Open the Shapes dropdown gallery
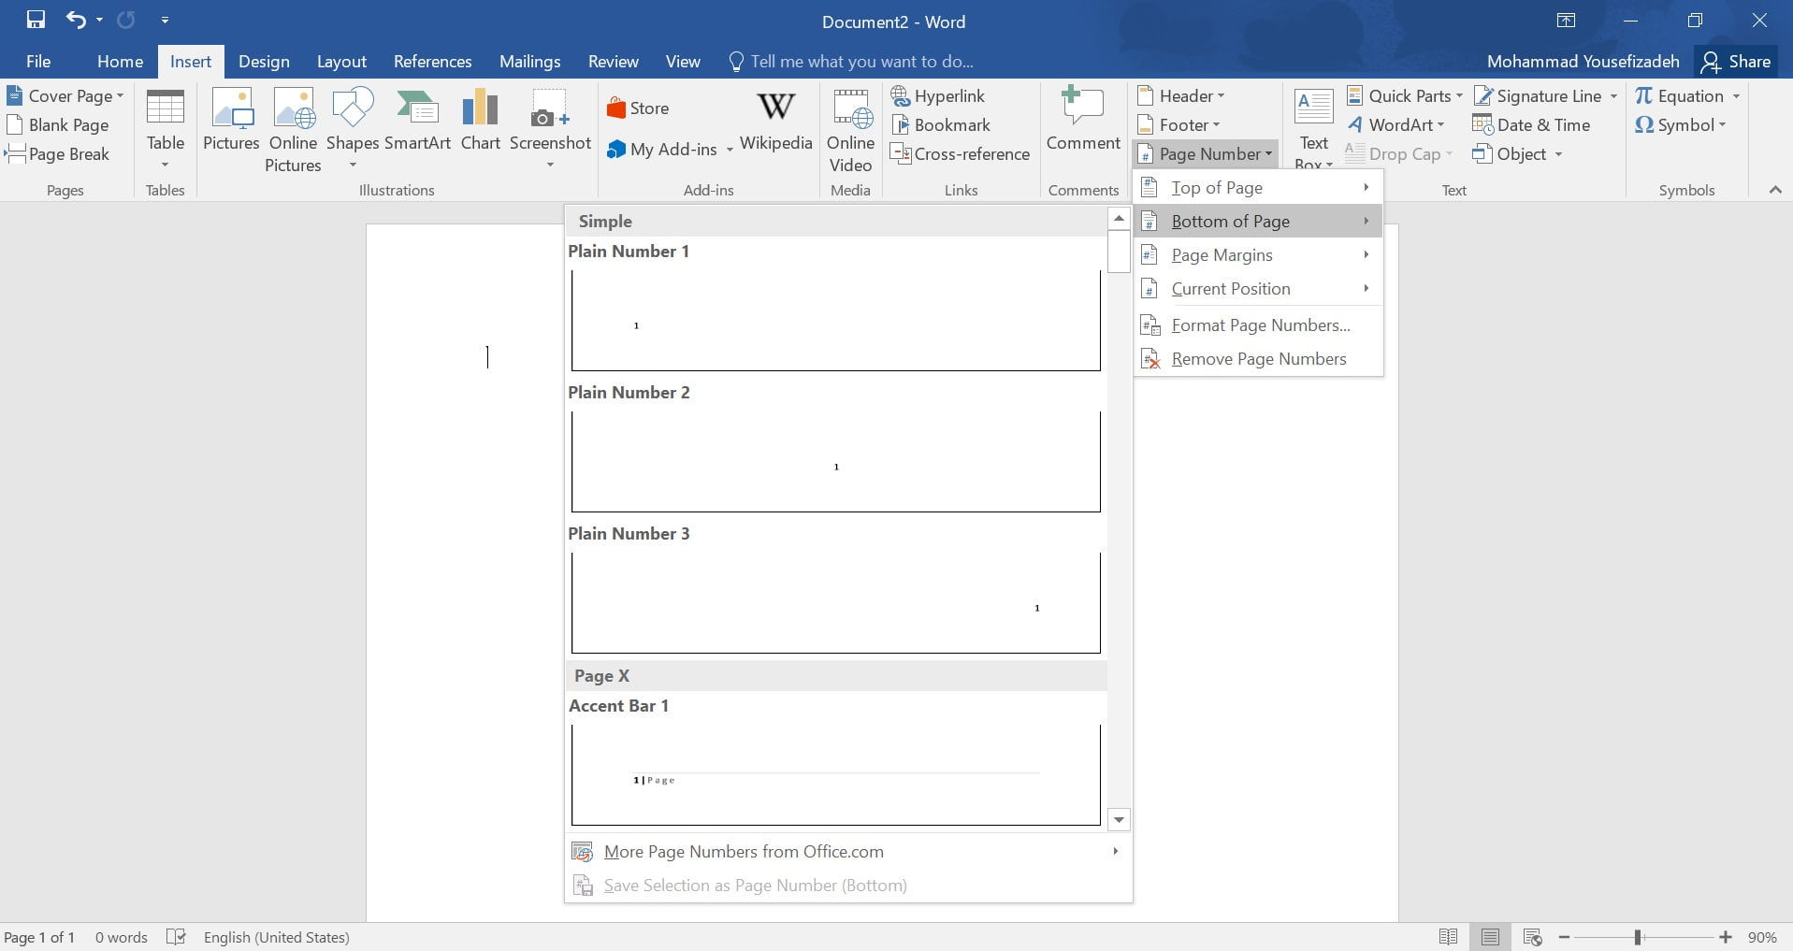The height and width of the screenshot is (951, 1793). pyautogui.click(x=352, y=131)
